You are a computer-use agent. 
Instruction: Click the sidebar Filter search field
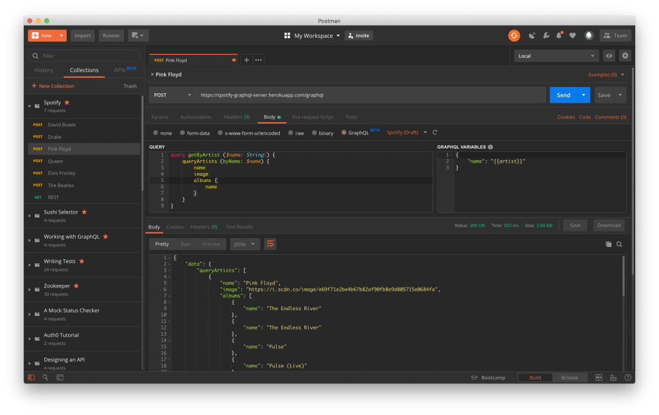[x=84, y=56]
